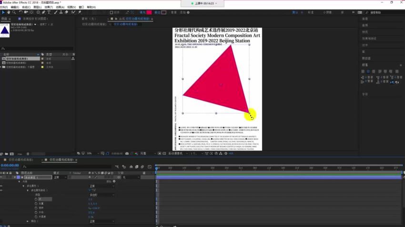
Task: Open the 动画(A) menu
Action: (60, 7)
